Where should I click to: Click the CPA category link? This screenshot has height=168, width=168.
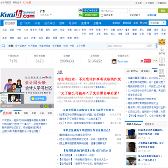[26, 30]
